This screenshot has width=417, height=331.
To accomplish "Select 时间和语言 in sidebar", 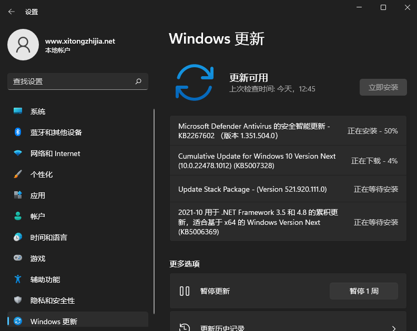I will tap(78, 237).
